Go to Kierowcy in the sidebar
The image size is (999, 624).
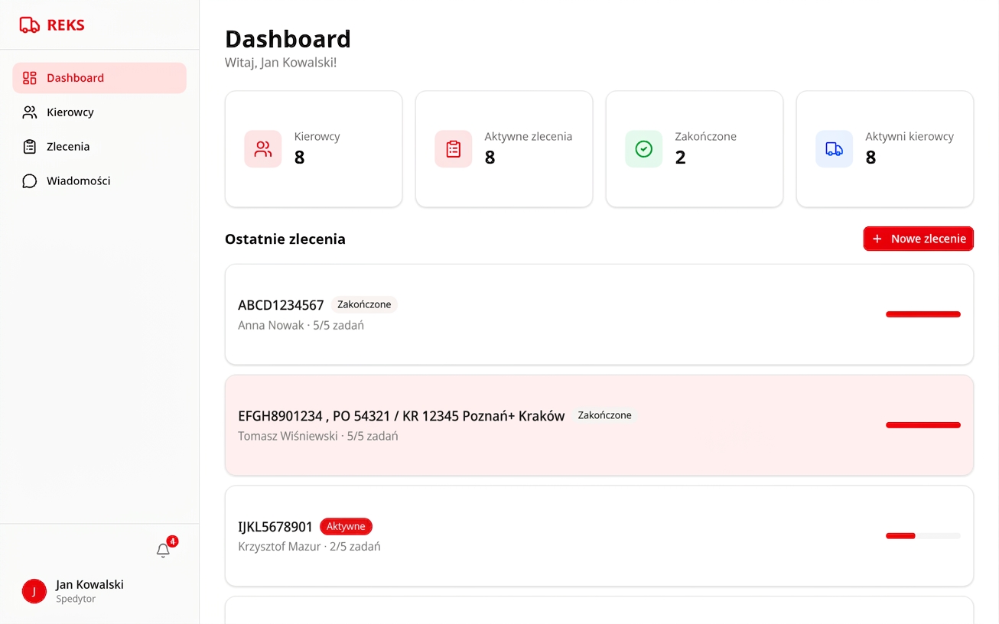pos(99,112)
